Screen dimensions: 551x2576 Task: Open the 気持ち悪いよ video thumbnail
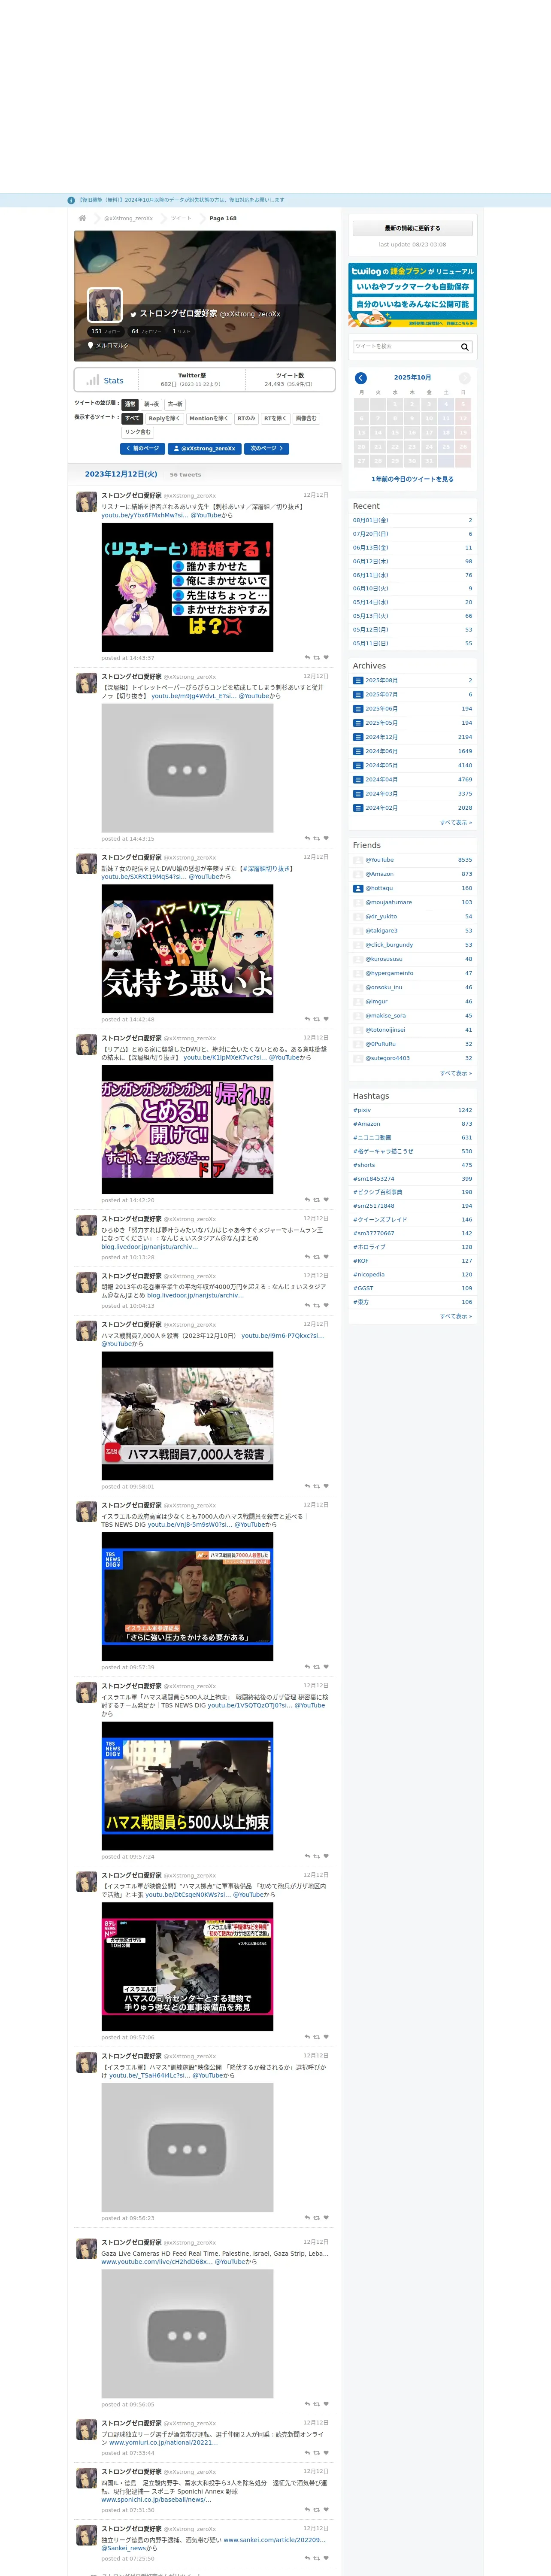tap(187, 949)
